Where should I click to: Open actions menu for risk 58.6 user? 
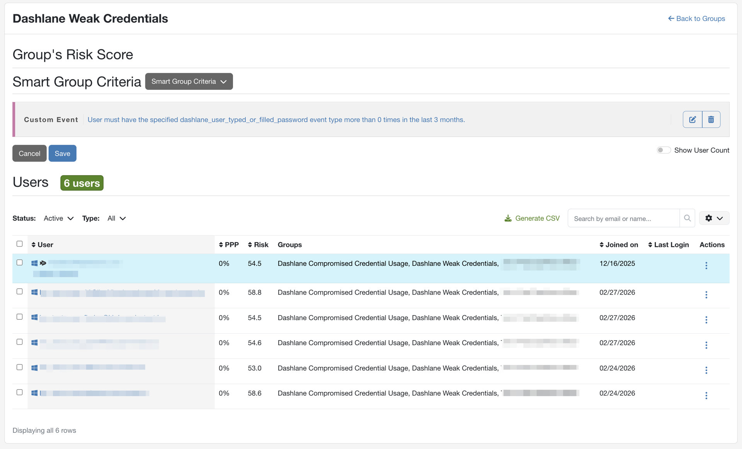(x=706, y=396)
